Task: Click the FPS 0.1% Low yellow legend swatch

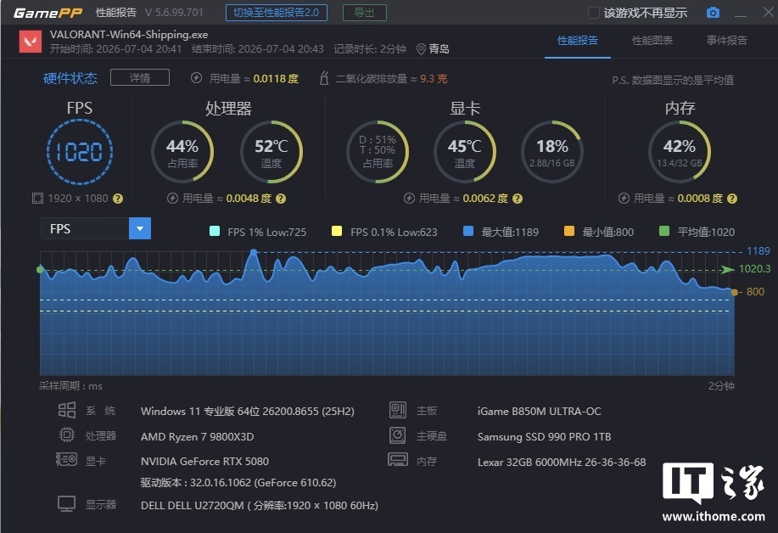Action: 337,231
